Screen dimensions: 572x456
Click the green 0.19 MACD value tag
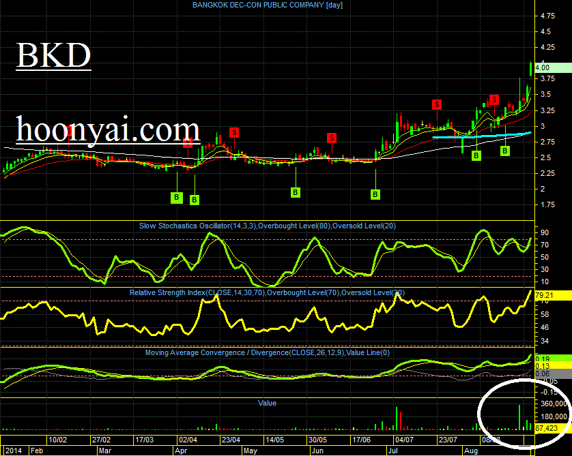click(552, 359)
